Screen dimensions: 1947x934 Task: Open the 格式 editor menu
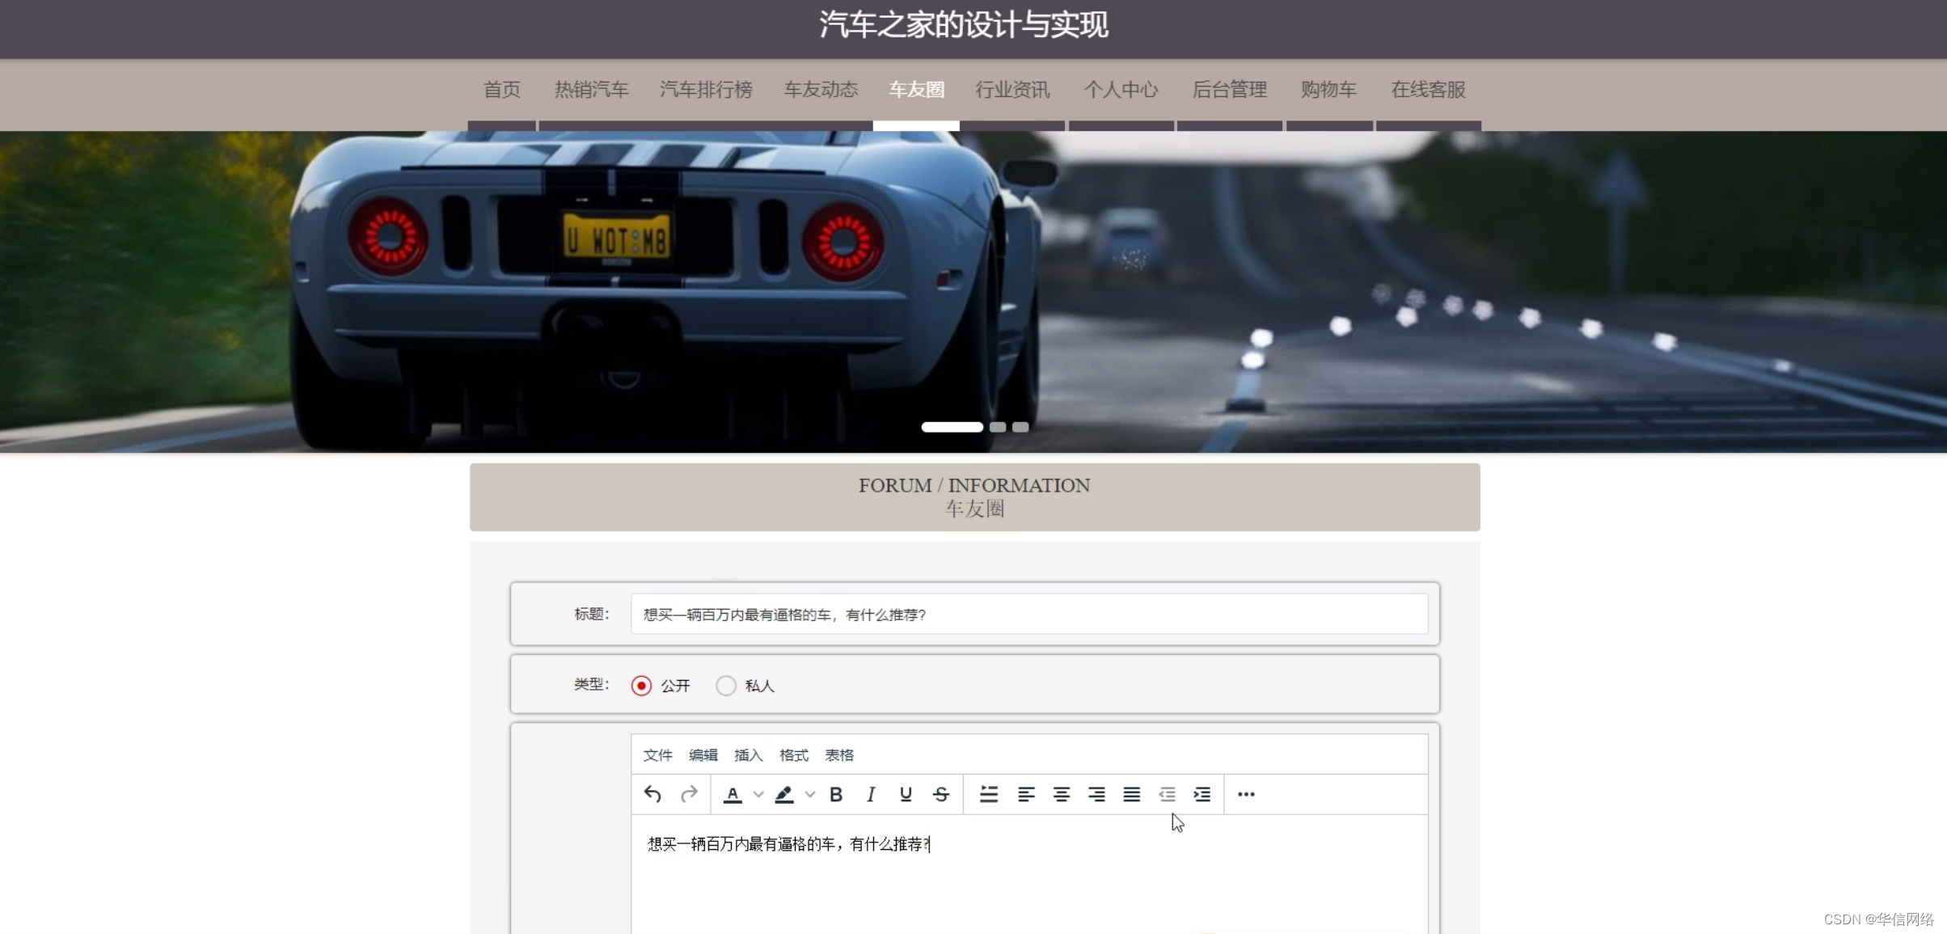point(793,754)
